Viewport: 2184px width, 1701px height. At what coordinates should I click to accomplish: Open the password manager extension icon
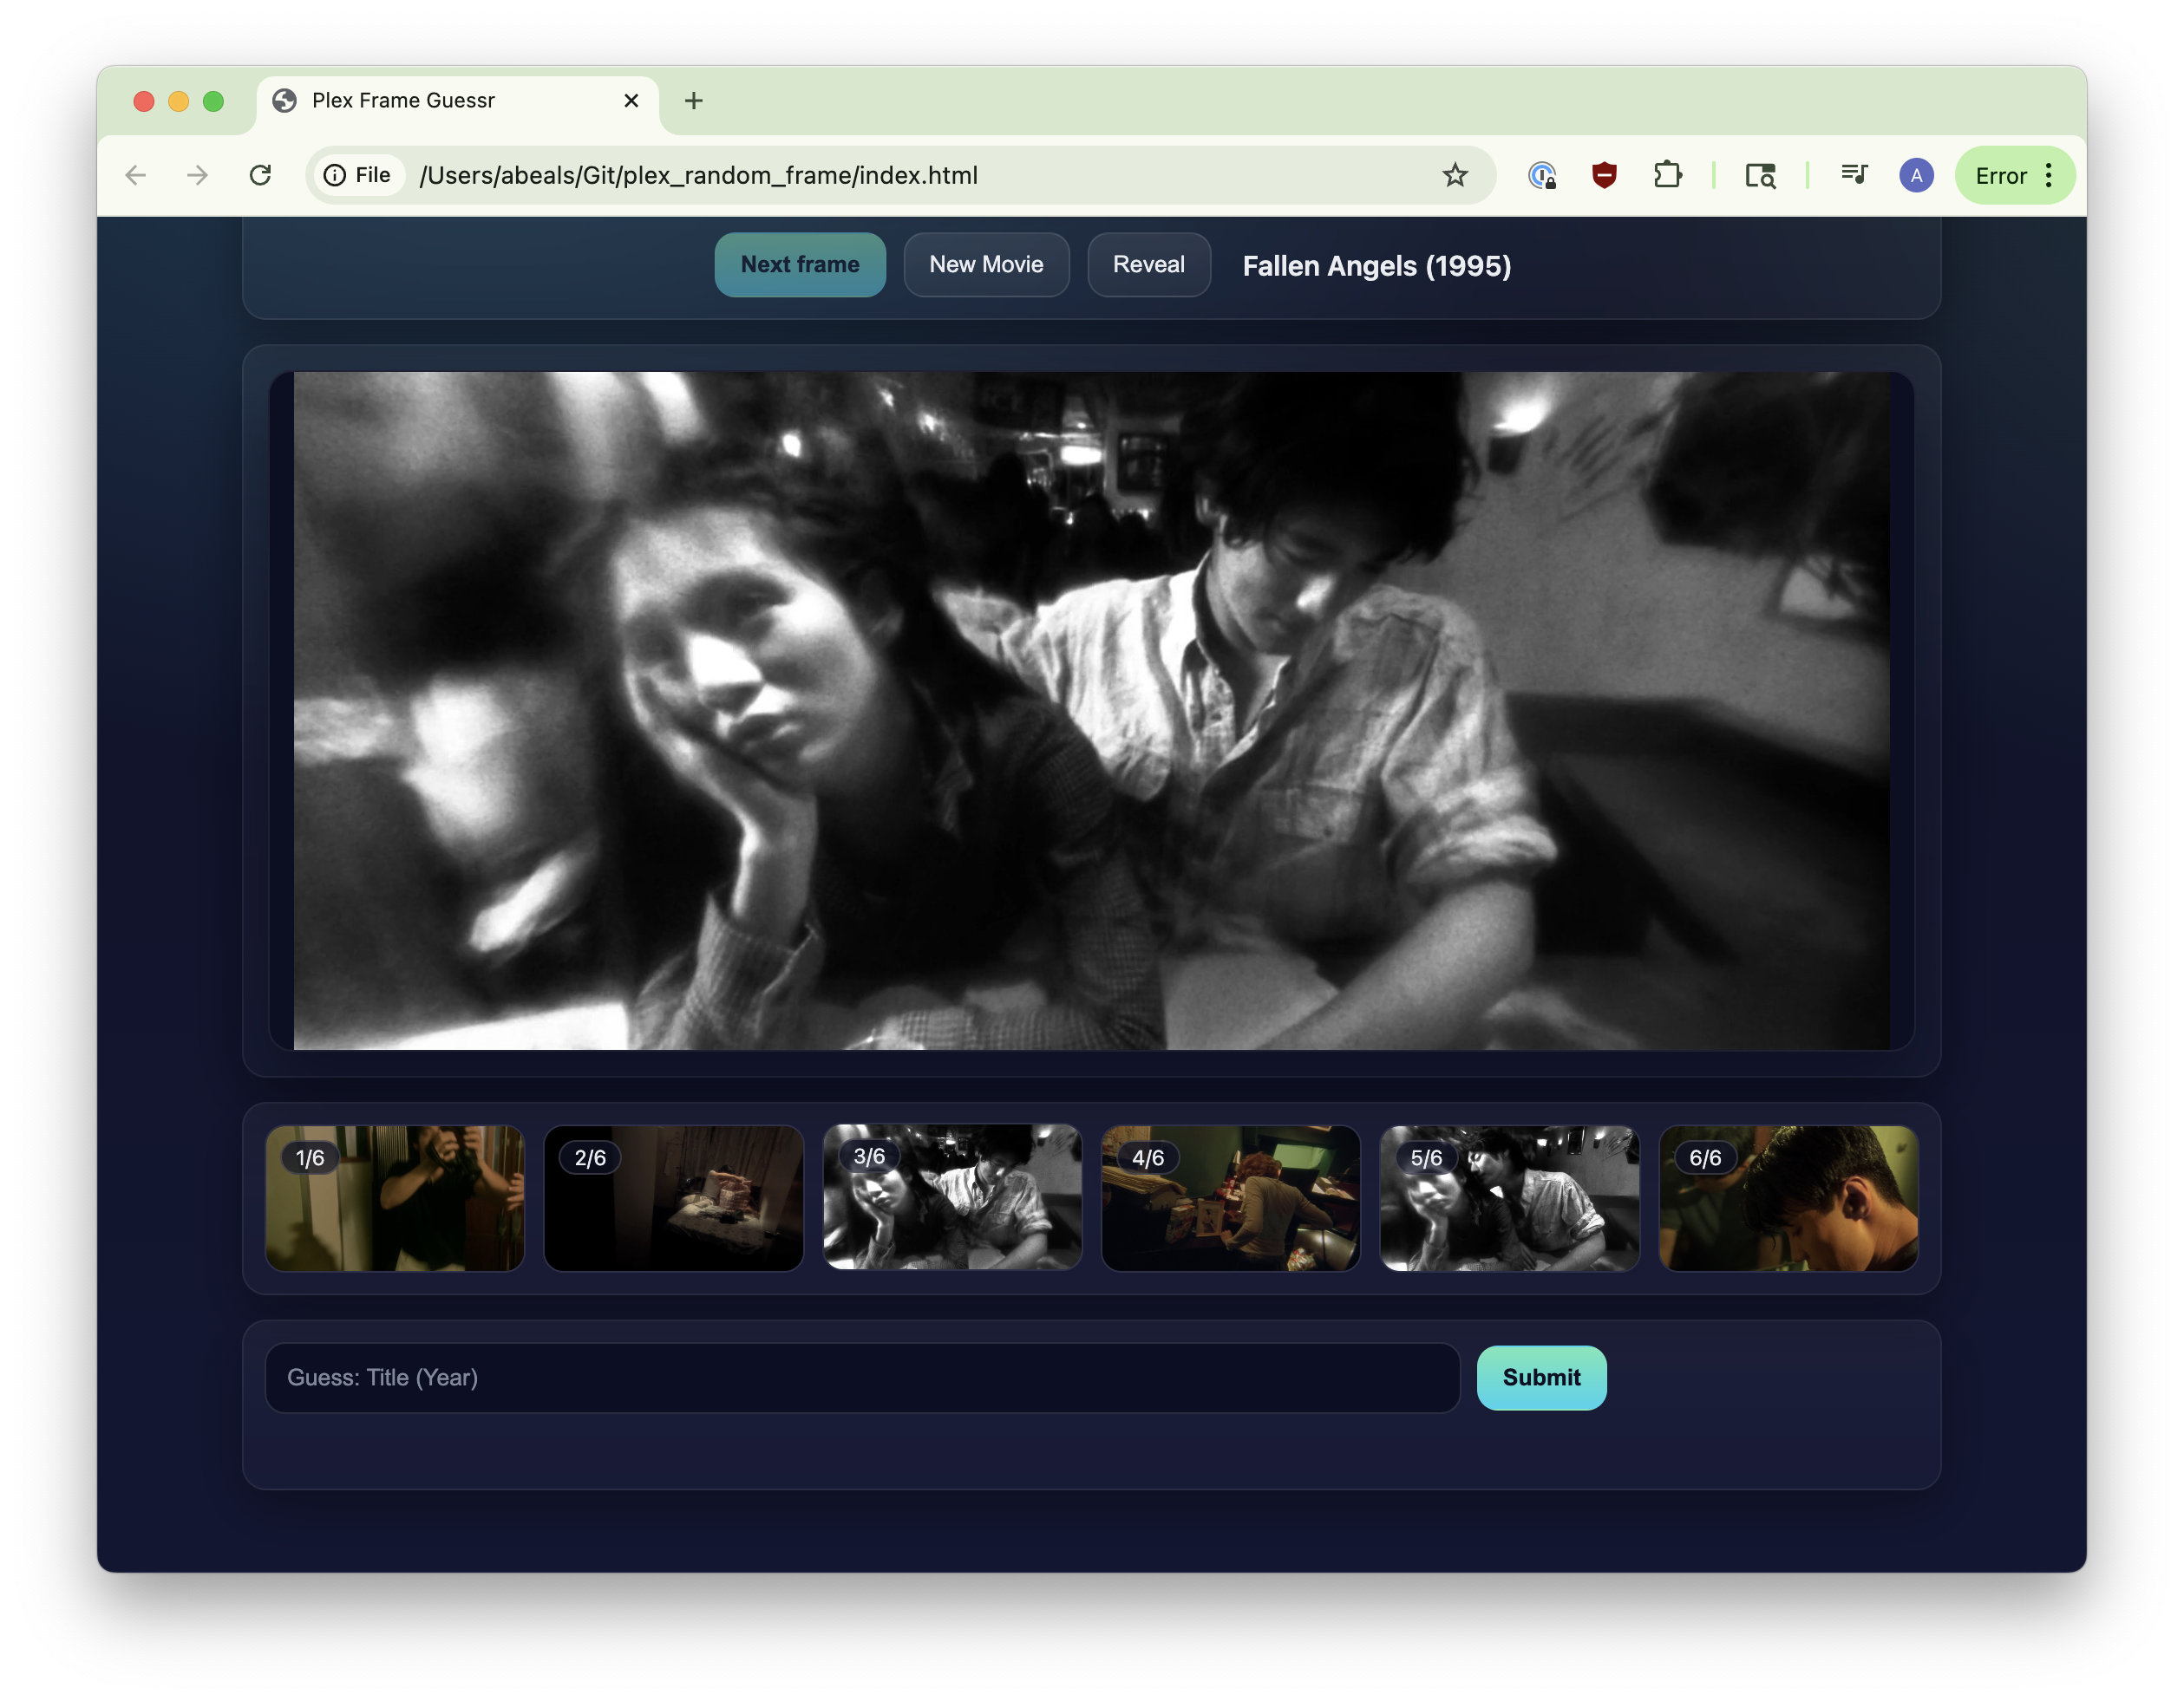point(1542,176)
